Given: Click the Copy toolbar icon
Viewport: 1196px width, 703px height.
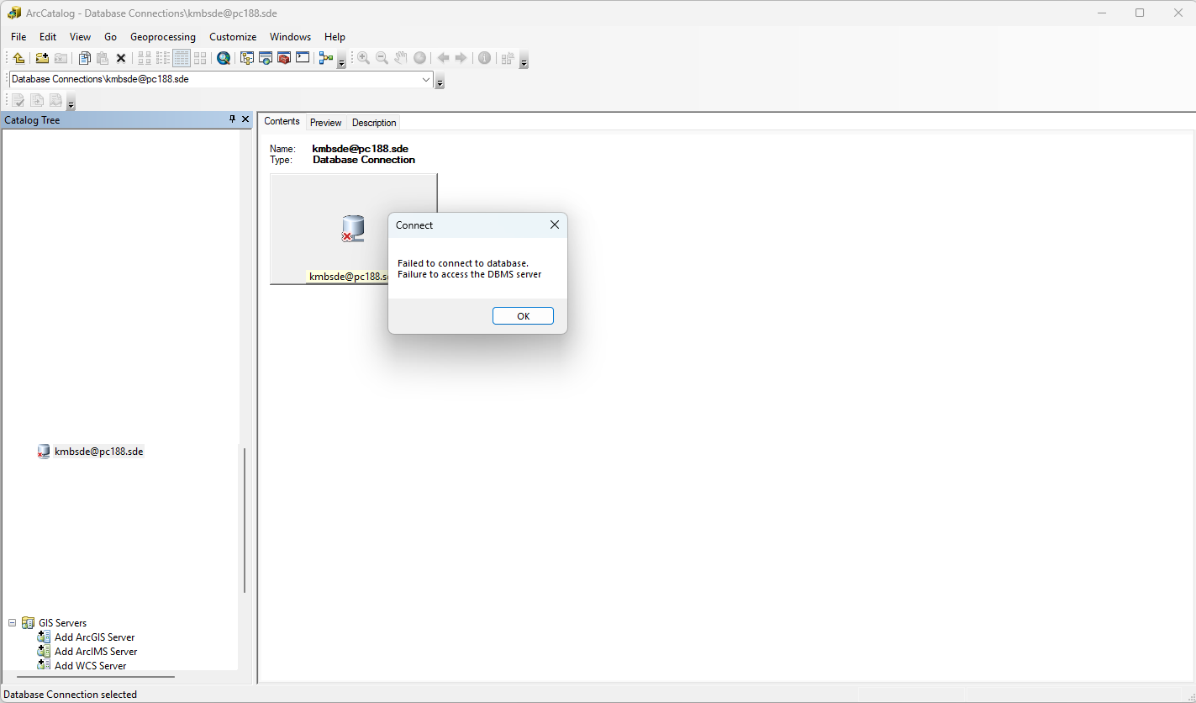Looking at the screenshot, I should (x=85, y=58).
